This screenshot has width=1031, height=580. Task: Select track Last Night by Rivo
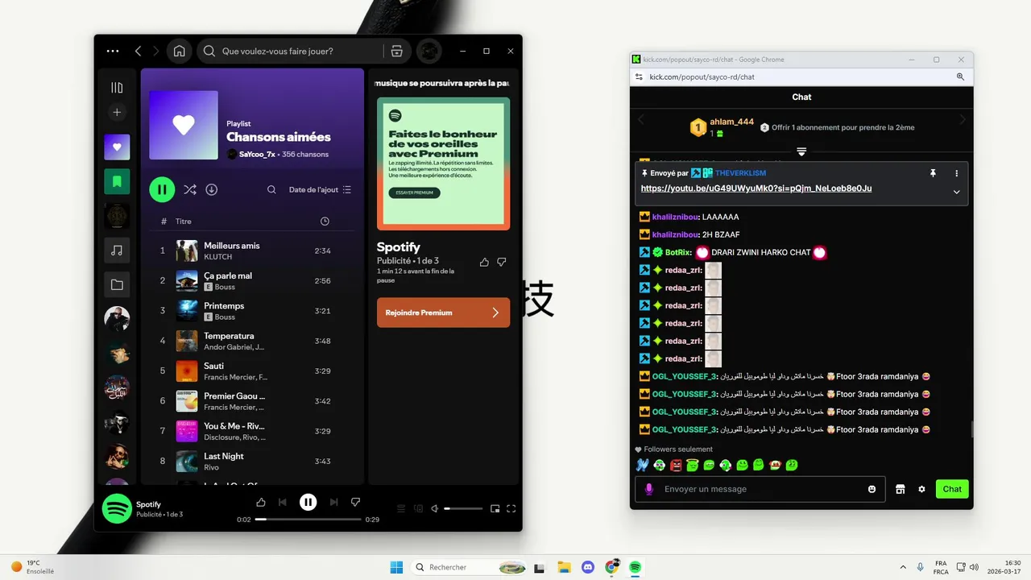pos(252,461)
